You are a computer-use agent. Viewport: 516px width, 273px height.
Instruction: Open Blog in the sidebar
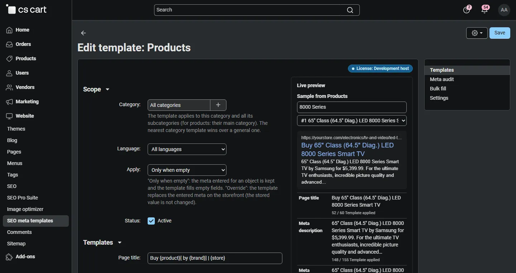12,140
